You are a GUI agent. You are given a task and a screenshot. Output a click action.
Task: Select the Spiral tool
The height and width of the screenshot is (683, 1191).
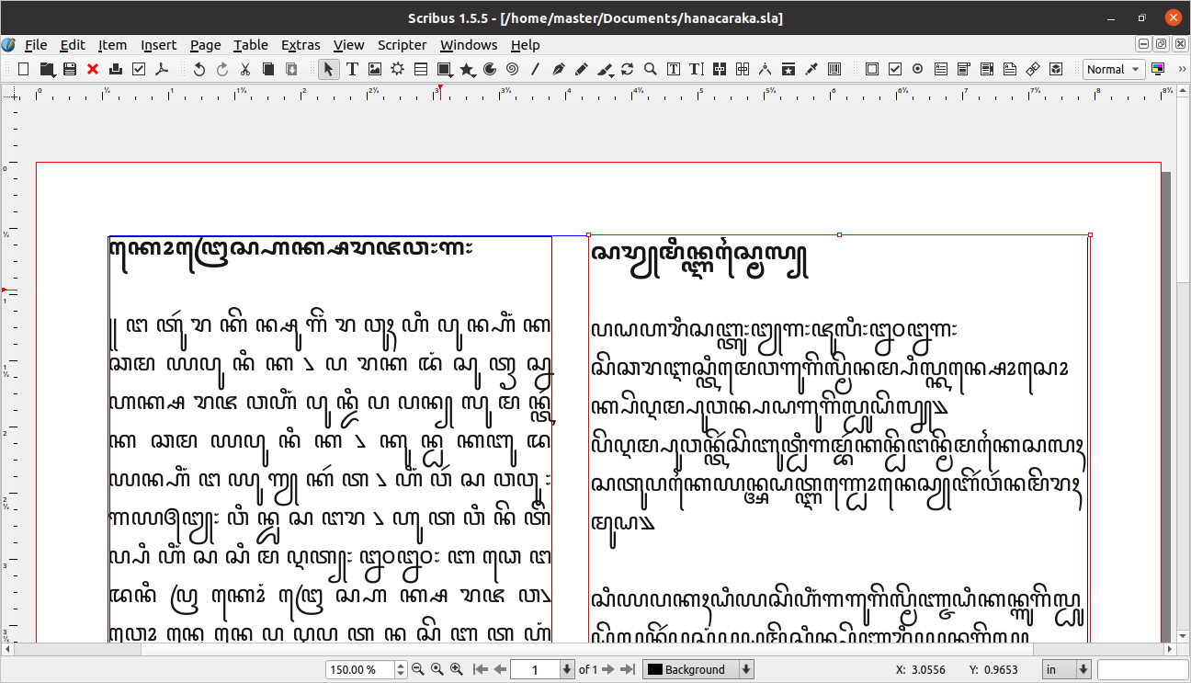[513, 69]
